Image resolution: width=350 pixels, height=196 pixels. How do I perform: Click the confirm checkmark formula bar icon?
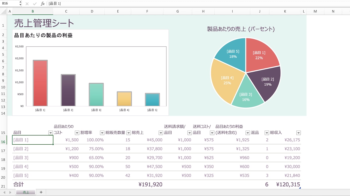35,4
